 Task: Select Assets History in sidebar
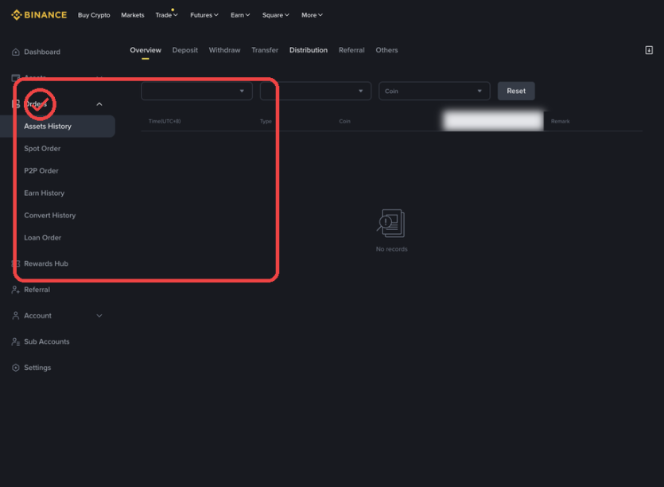pyautogui.click(x=57, y=127)
